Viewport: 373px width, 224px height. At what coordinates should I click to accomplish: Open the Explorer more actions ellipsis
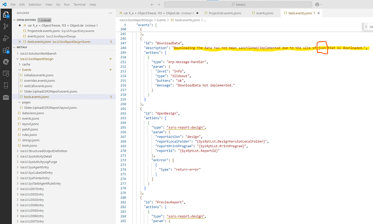pos(110,13)
